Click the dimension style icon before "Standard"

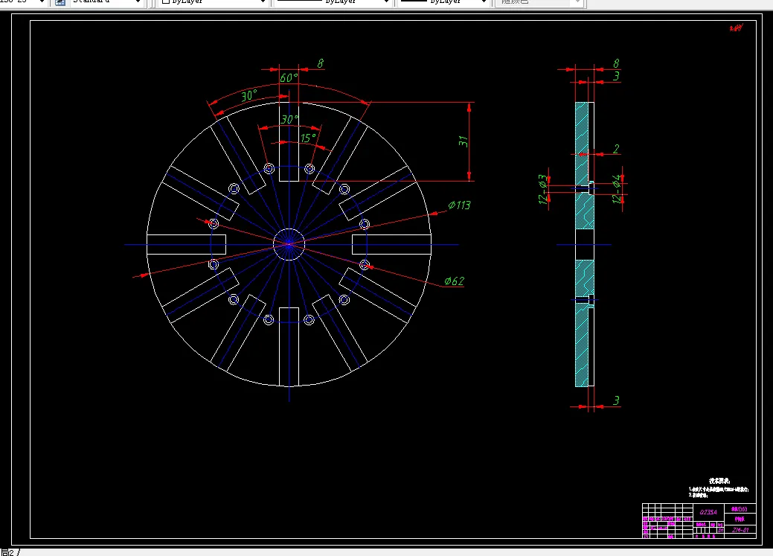(x=60, y=2)
